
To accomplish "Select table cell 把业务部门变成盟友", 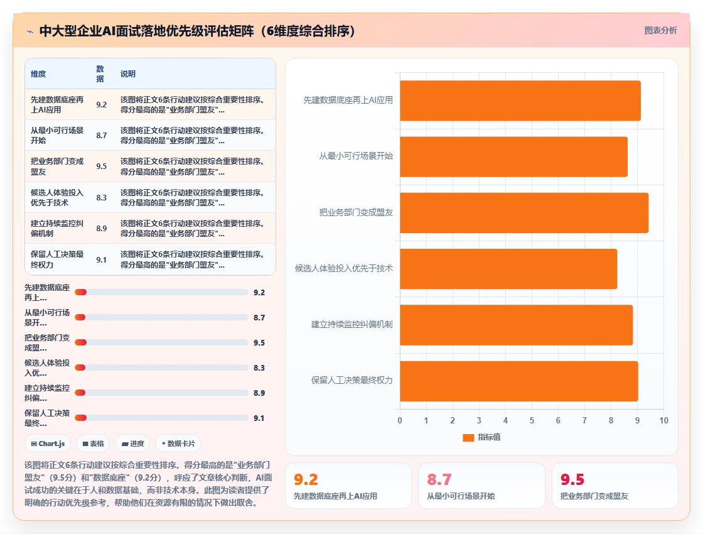I will (x=57, y=166).
